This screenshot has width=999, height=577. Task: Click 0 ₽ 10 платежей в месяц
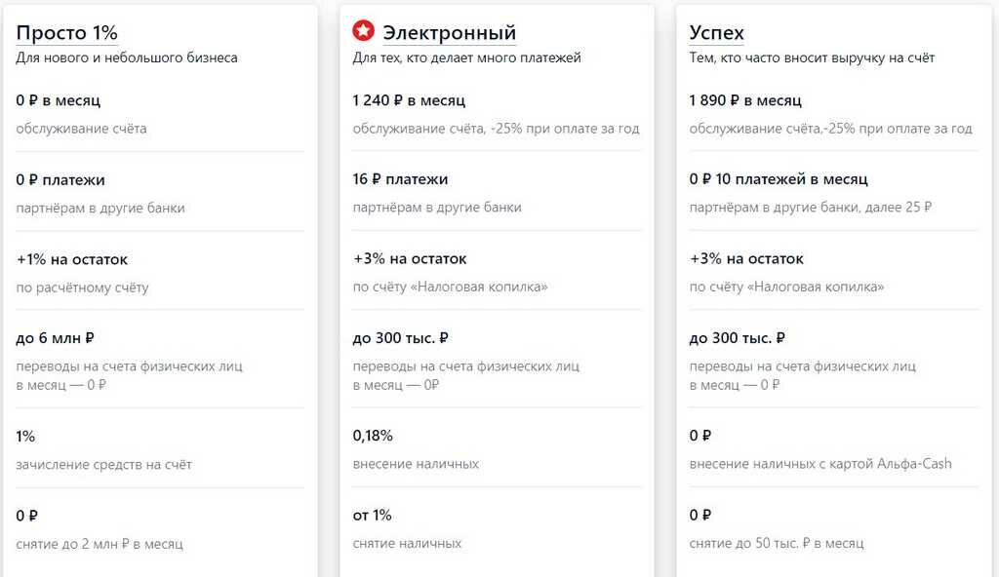778,179
